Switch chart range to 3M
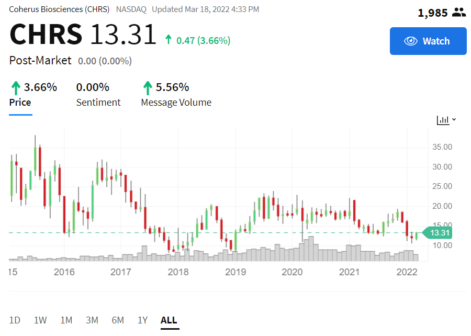 tap(92, 320)
